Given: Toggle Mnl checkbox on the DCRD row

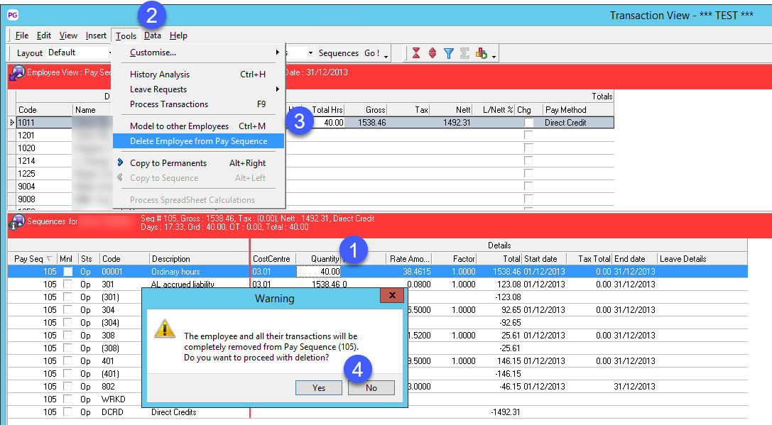Looking at the screenshot, I should (67, 412).
